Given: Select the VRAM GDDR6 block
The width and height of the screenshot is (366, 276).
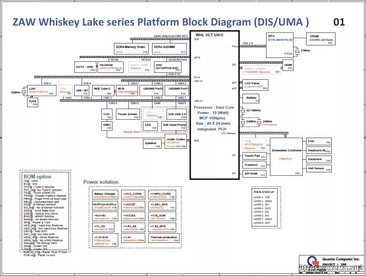Looking at the screenshot, I should (x=320, y=40).
